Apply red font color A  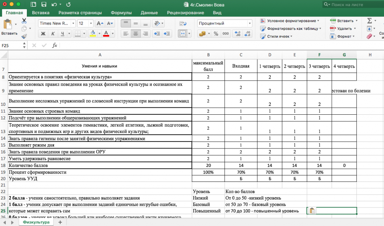[106, 33]
